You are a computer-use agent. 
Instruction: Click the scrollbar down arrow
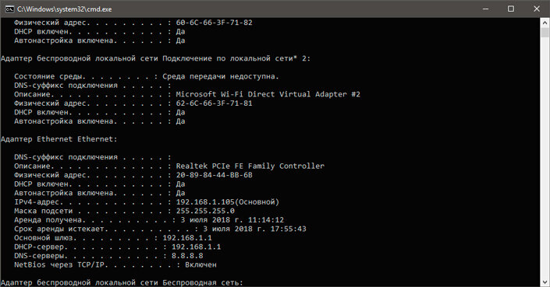click(545, 282)
